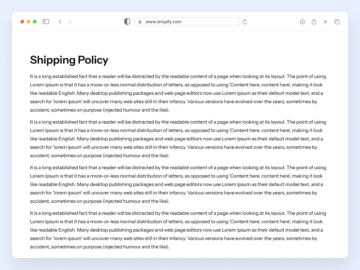Click the yellow minimize traffic light
This screenshot has width=360, height=270.
[29, 22]
